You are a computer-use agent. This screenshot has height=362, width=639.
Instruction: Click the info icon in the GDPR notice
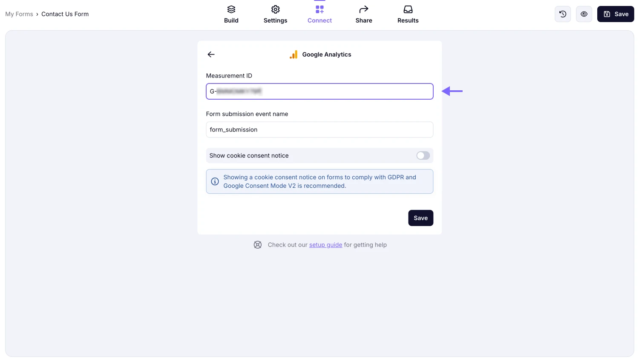click(x=215, y=181)
